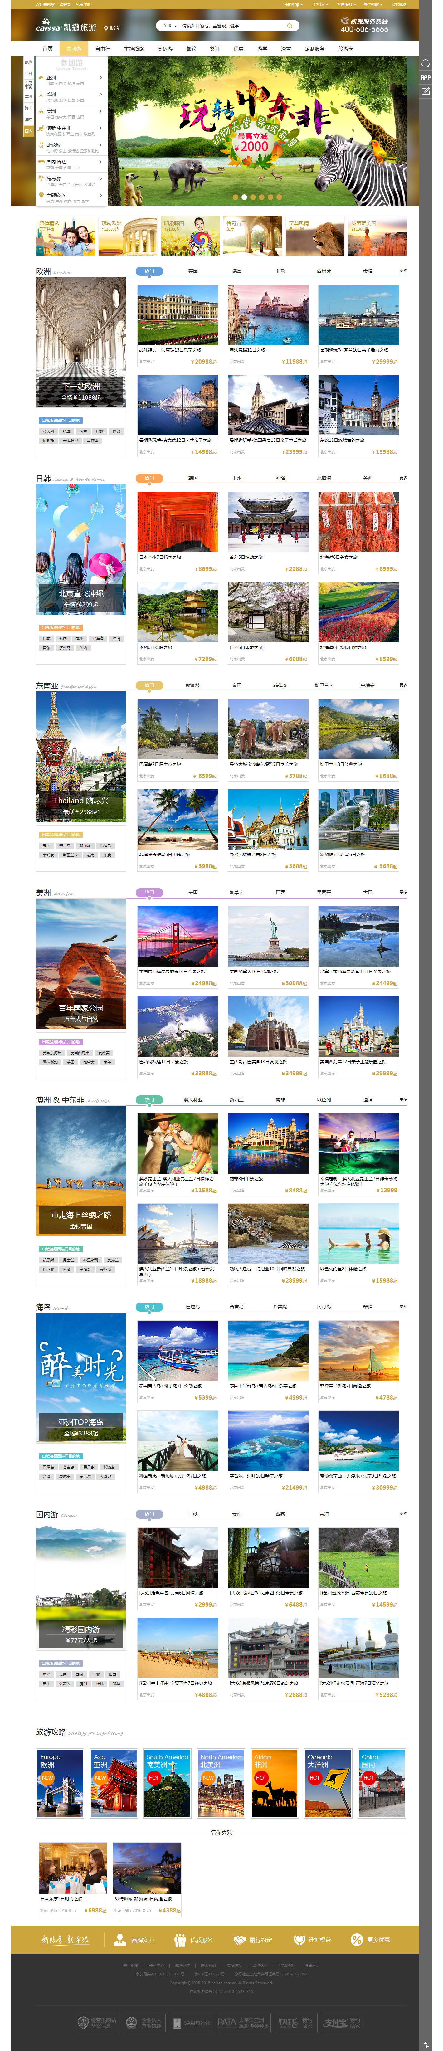This screenshot has height=2051, width=443.
Task: Switch to the 加拿大 tab in 美洲 section
Action: click(237, 893)
